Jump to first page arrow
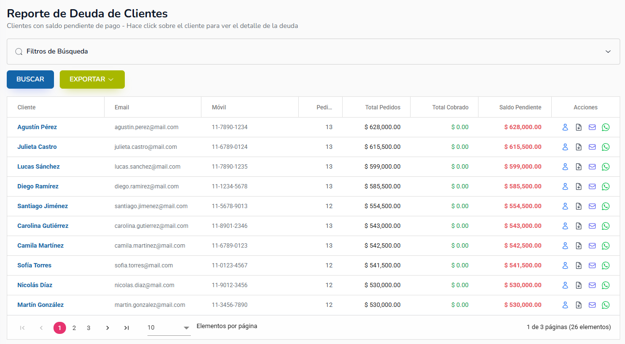Screen dimensions: 625x344 [22, 328]
